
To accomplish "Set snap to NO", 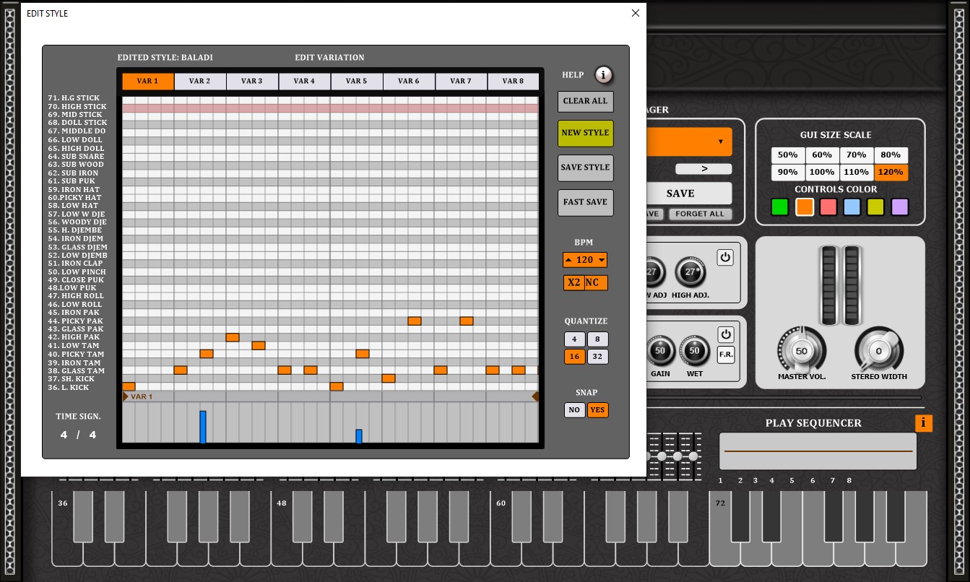I will 574,410.
